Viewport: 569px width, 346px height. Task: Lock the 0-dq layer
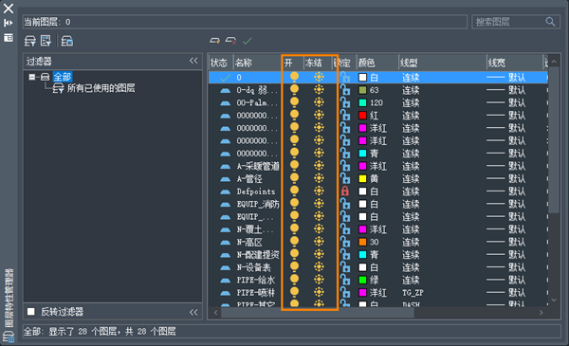pos(345,90)
